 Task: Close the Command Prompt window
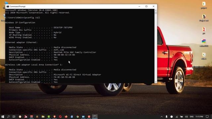153,7
